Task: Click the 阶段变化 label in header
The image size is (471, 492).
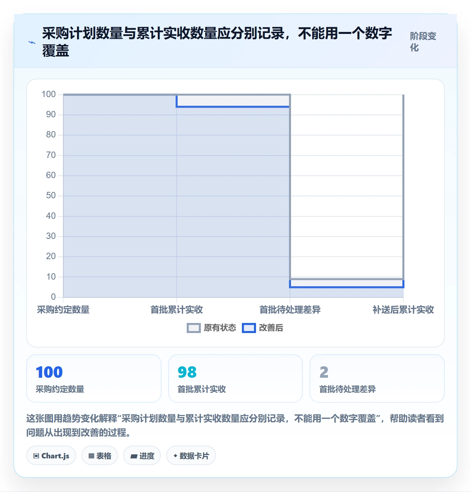Action: point(423,42)
